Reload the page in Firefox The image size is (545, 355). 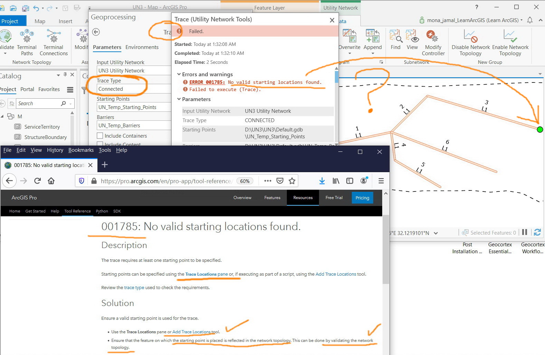point(37,181)
